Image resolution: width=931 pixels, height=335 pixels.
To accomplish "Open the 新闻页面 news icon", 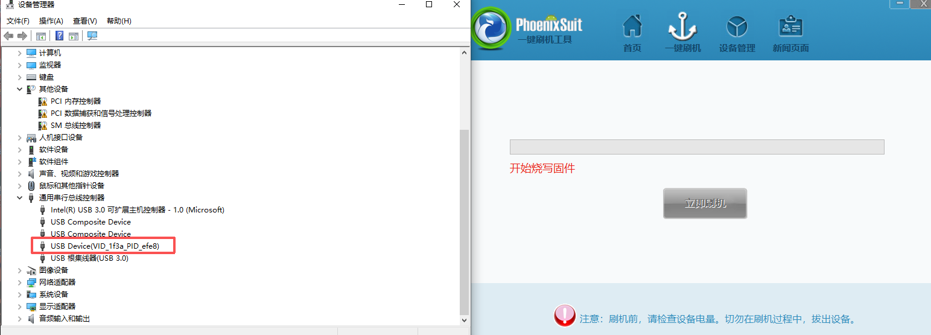I will click(790, 33).
